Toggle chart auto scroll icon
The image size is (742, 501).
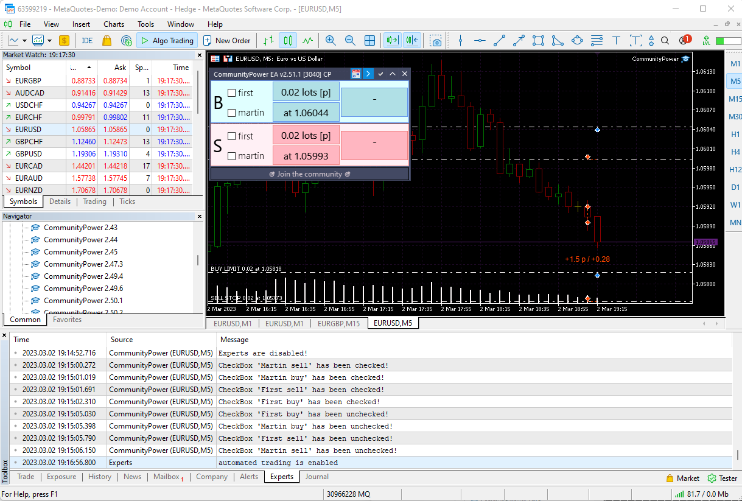click(x=392, y=41)
